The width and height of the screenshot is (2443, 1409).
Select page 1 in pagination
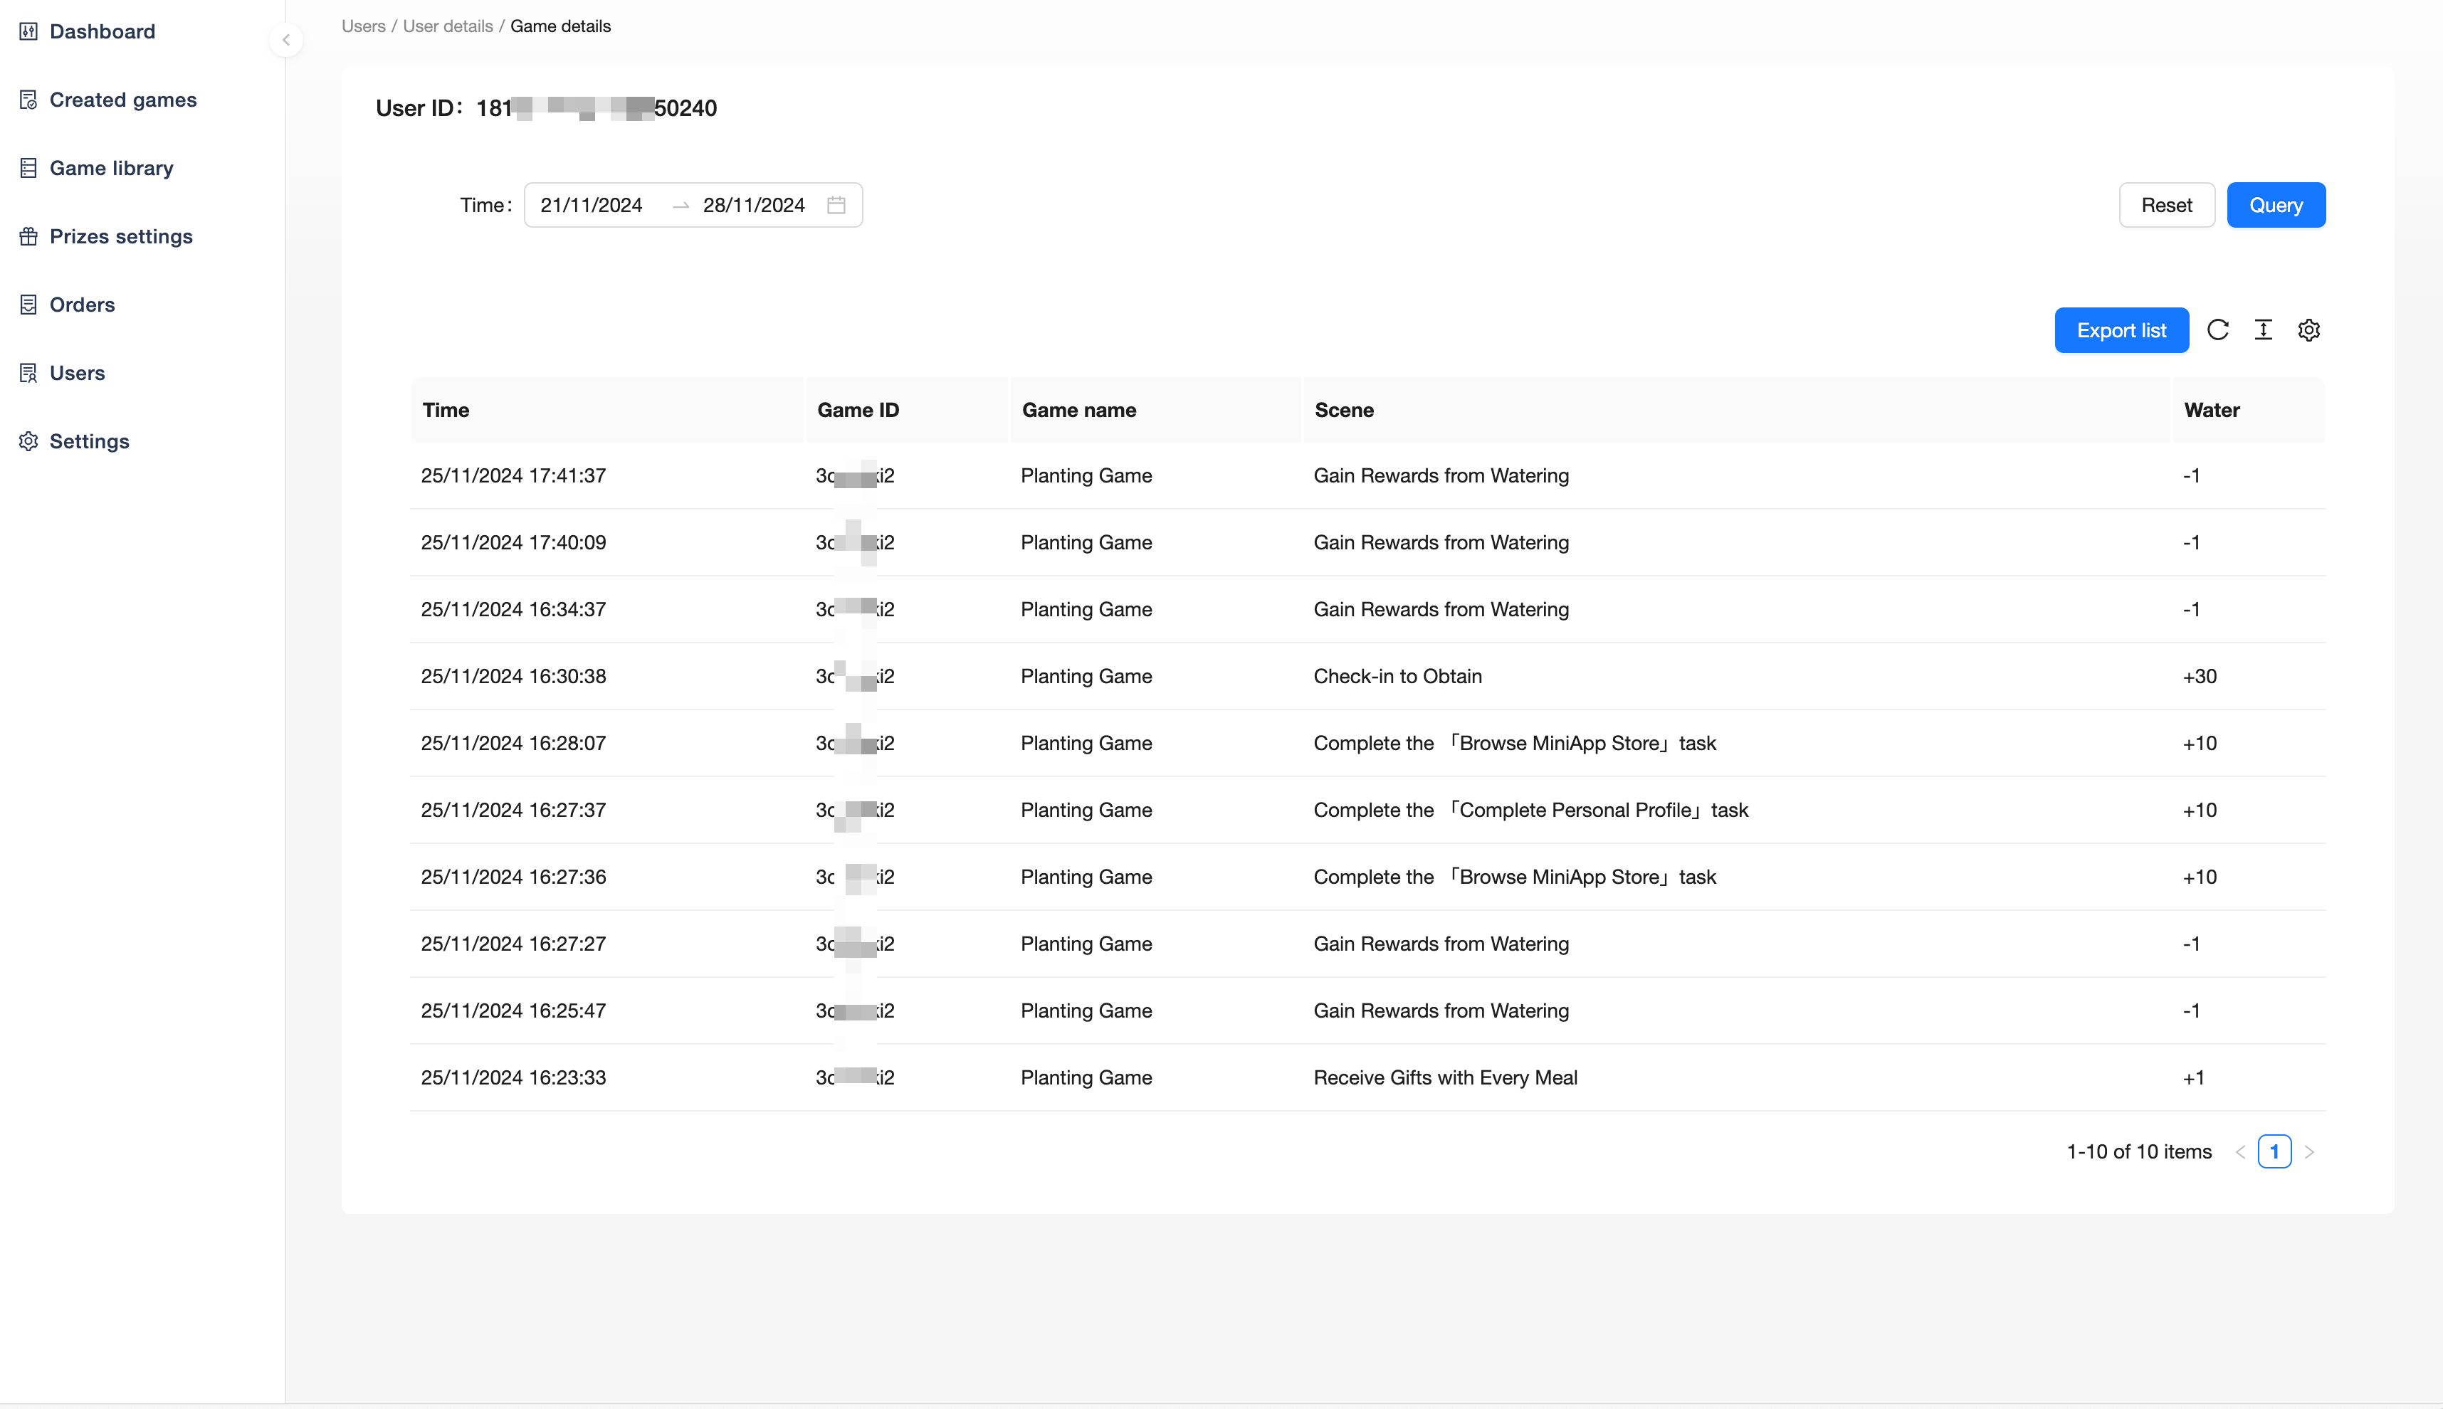(2274, 1151)
